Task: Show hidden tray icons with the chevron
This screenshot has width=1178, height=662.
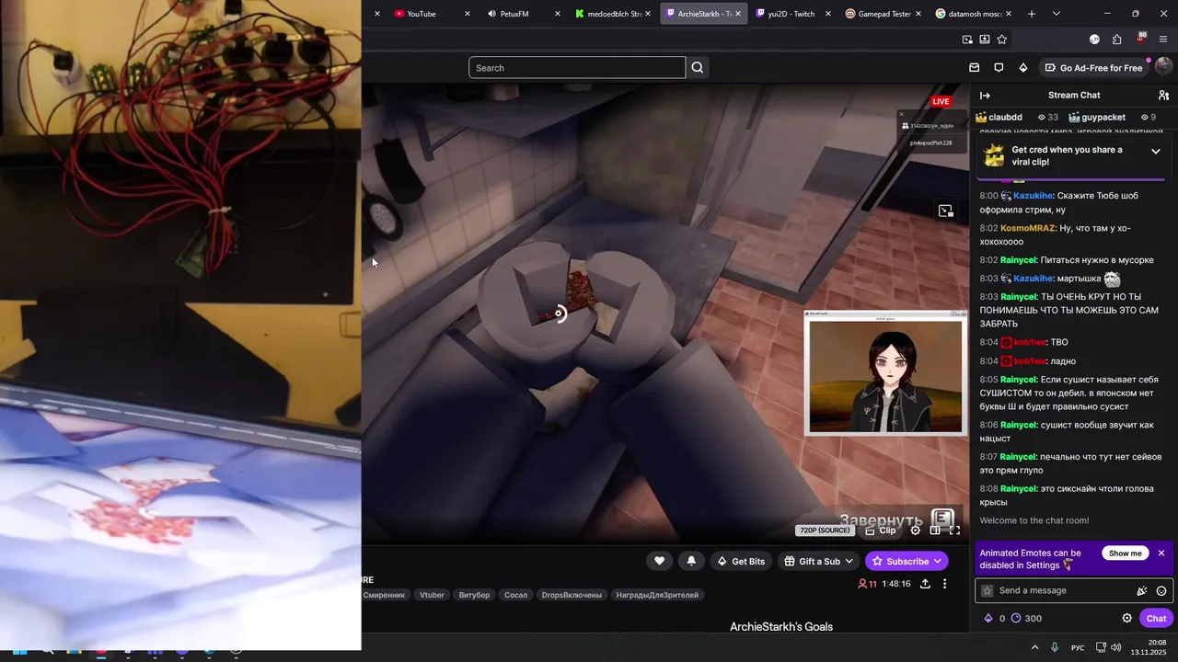Action: (x=1034, y=647)
